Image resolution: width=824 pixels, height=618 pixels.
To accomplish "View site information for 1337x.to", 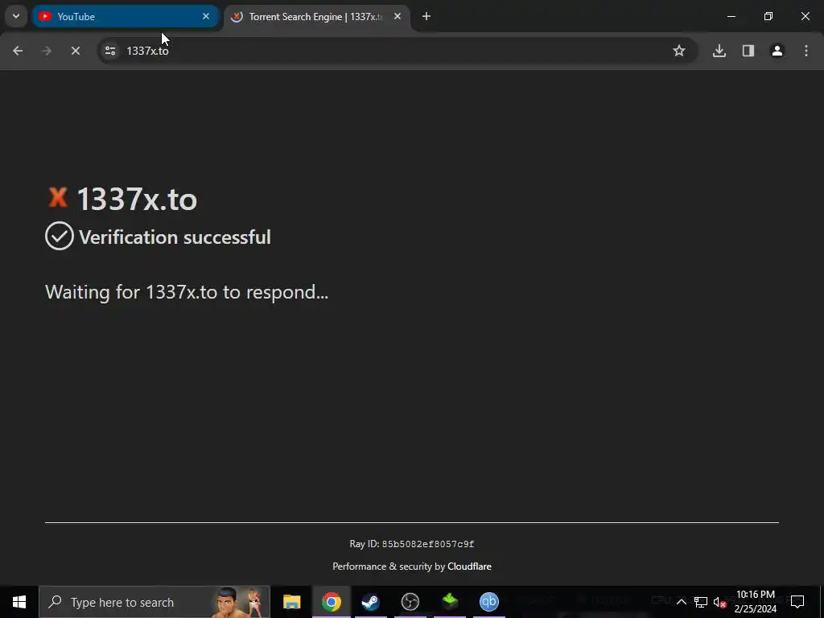I will (x=109, y=51).
